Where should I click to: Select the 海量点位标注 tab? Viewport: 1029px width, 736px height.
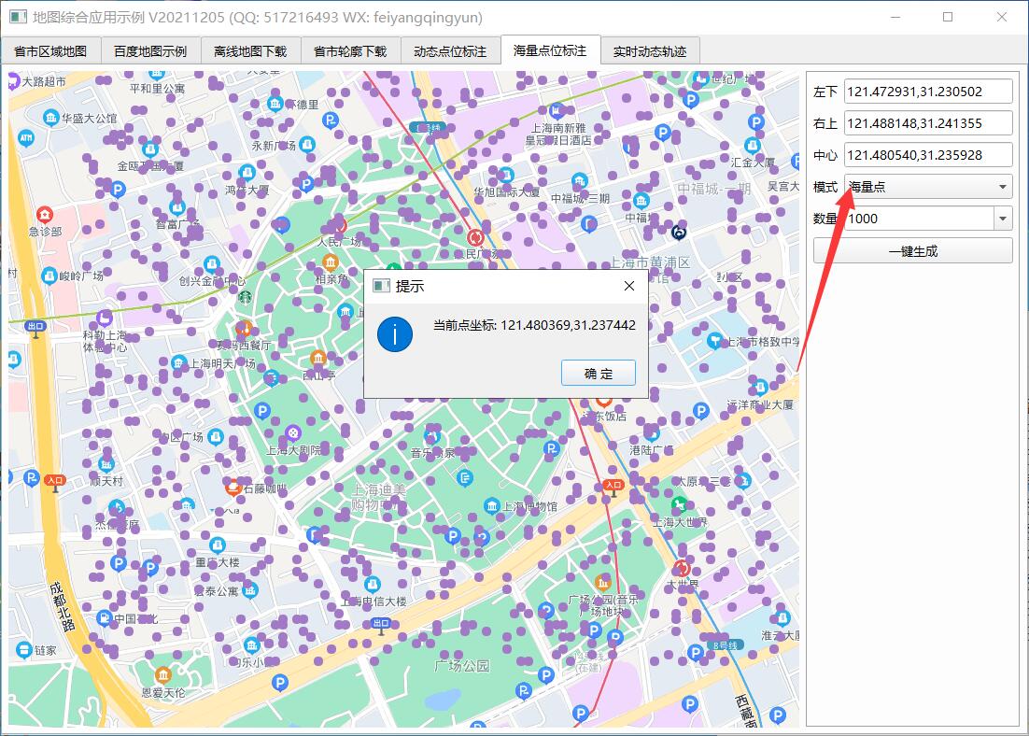click(550, 50)
